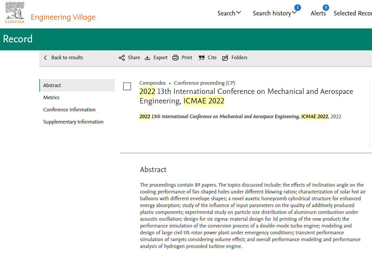372x261 pixels.
Task: Open Selected Records in header
Action: click(x=352, y=13)
